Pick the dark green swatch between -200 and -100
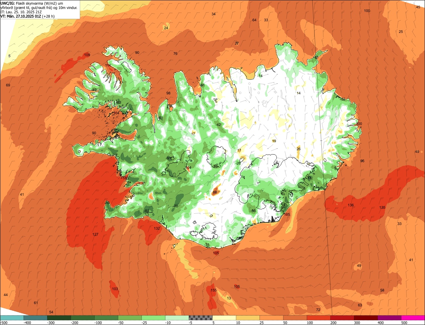Image resolution: width=425 pixels, height=325 pixels. point(83,318)
